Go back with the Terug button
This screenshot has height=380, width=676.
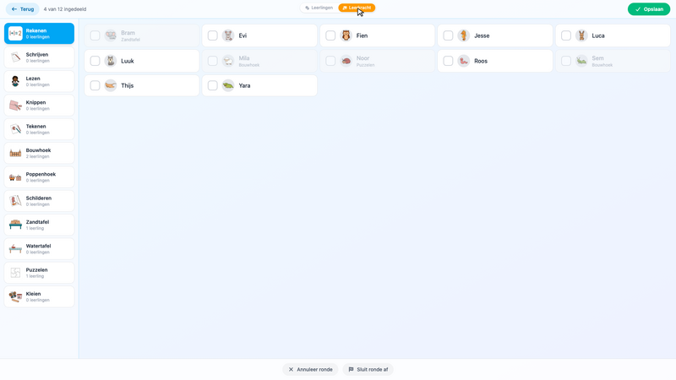pos(23,9)
